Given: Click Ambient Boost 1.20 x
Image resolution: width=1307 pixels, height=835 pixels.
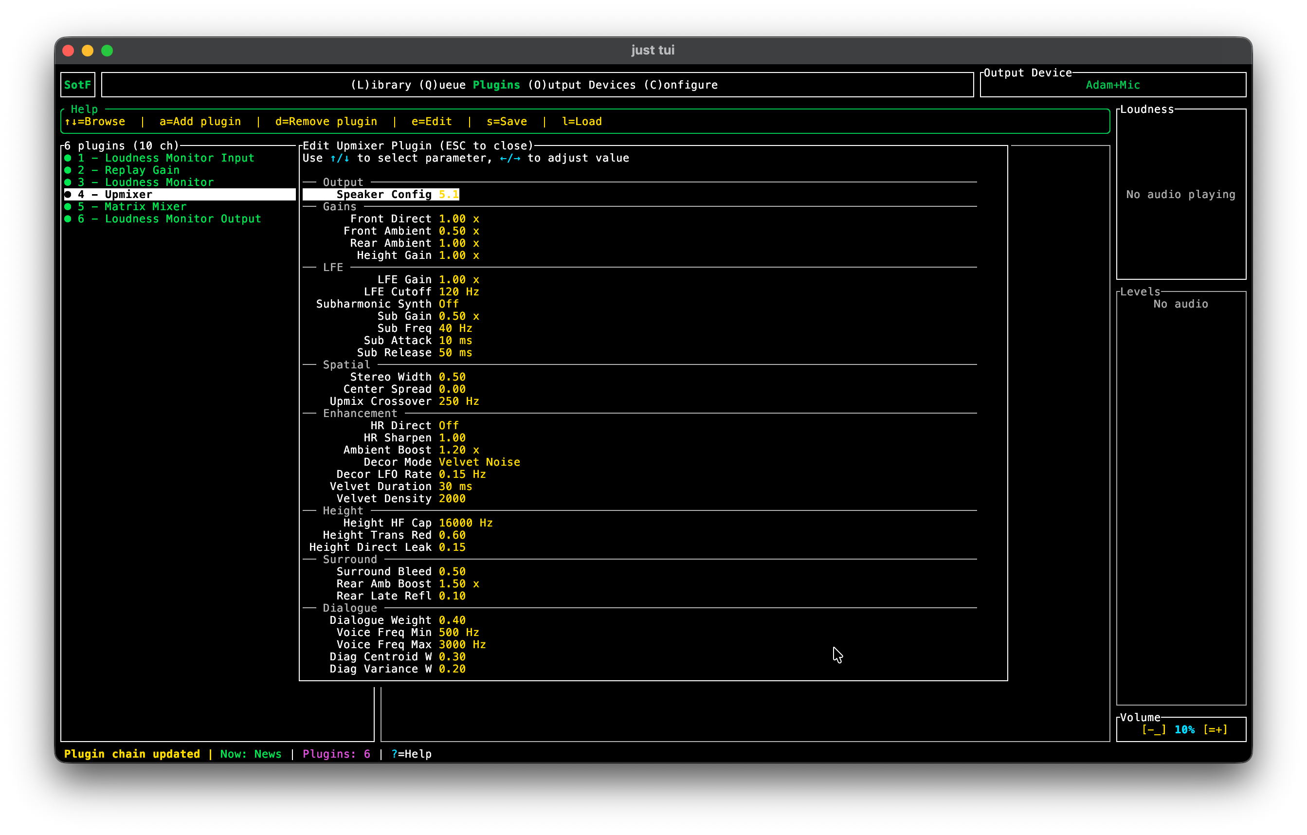Looking at the screenshot, I should pyautogui.click(x=411, y=450).
